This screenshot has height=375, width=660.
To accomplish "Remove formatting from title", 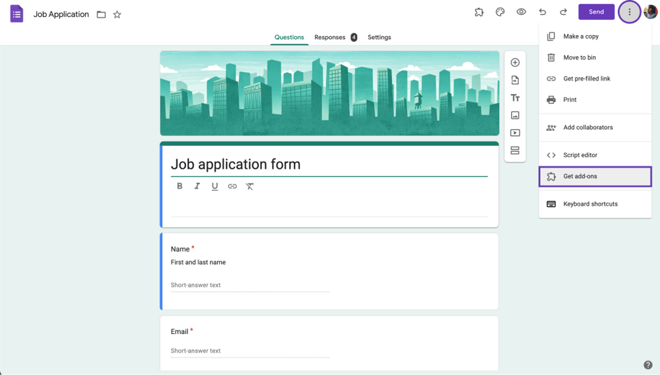I will click(x=249, y=186).
